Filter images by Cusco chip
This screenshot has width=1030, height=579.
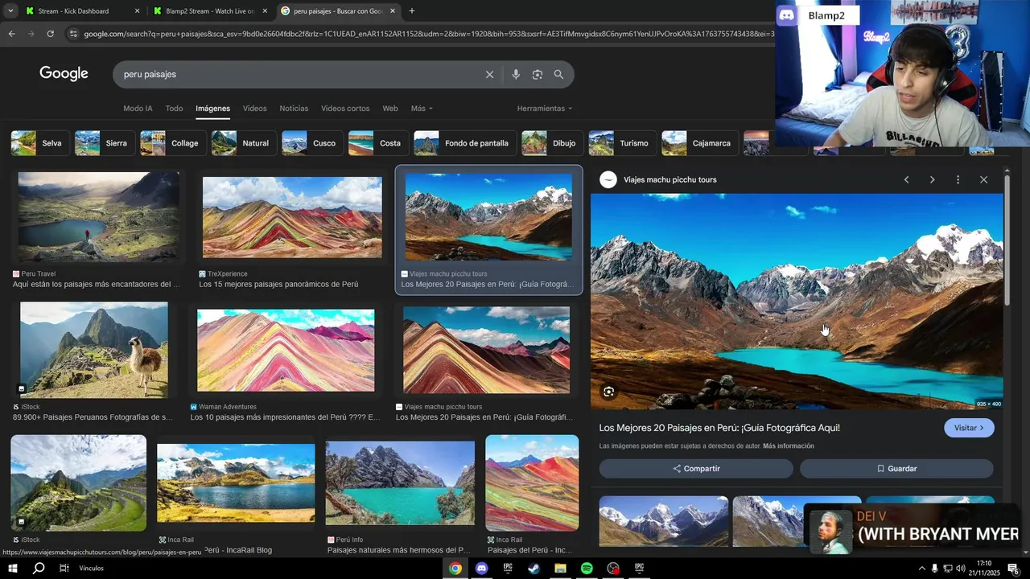click(311, 143)
